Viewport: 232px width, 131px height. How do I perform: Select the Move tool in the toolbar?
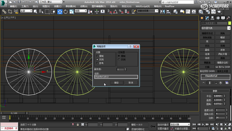(60, 11)
